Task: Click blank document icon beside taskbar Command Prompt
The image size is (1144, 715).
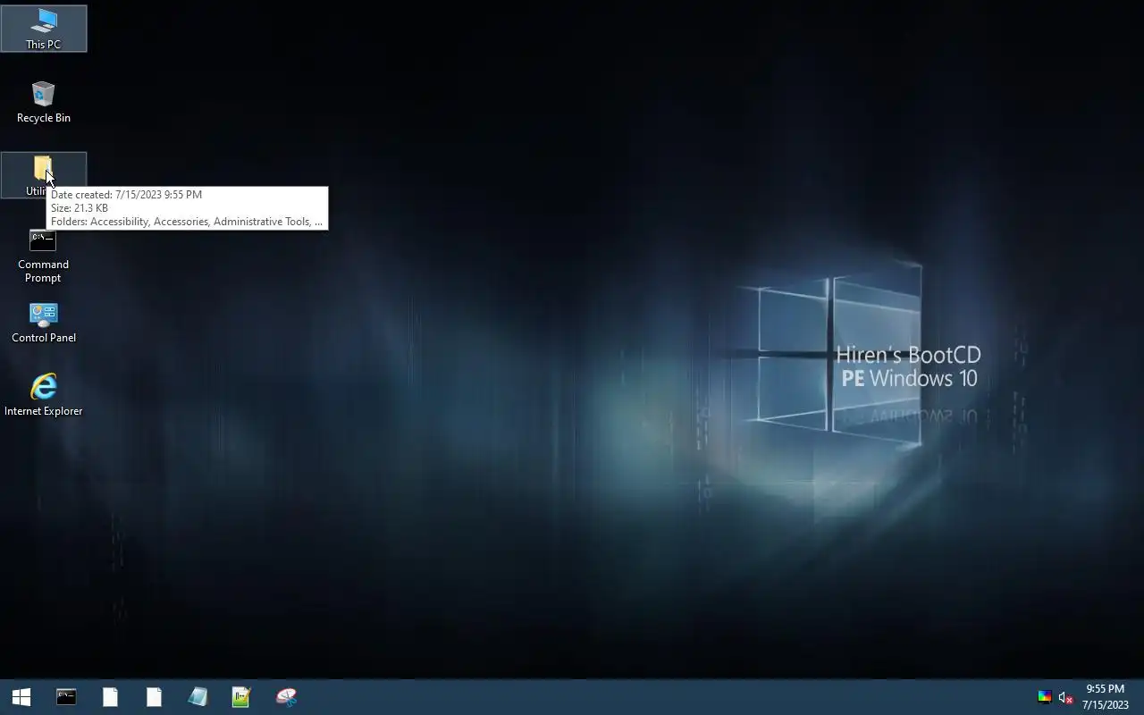Action: [x=110, y=697]
